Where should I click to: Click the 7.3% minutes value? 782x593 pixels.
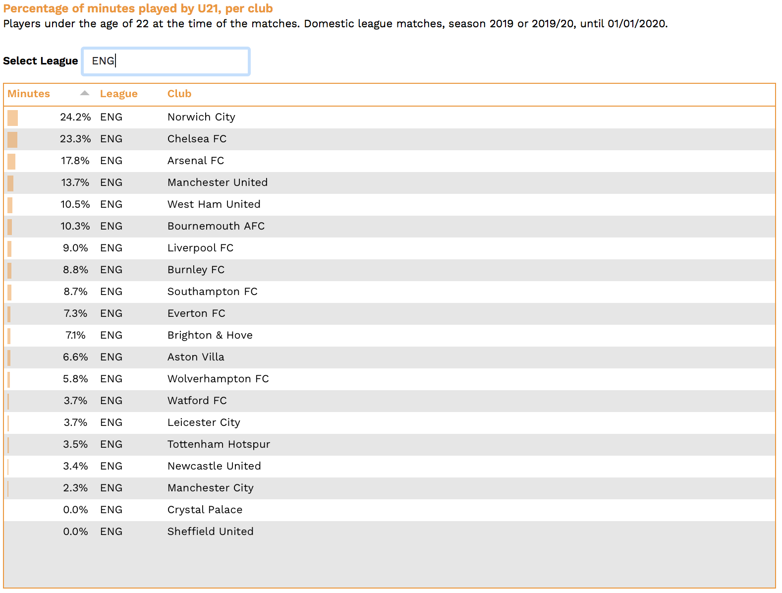coord(75,313)
